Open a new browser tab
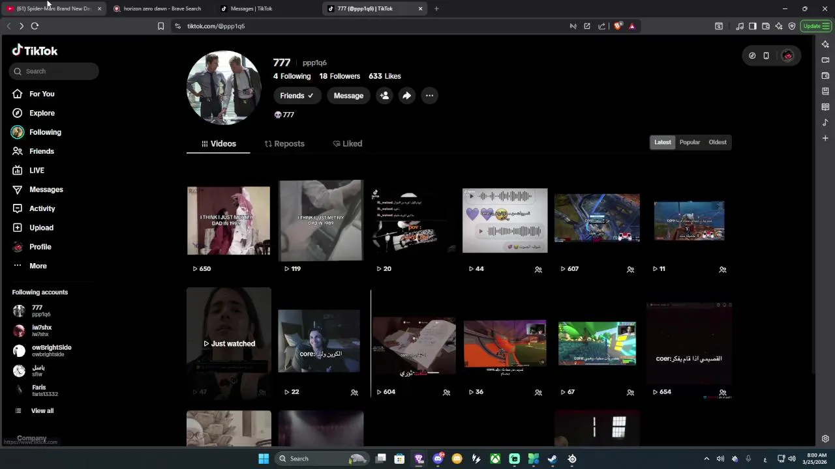The image size is (835, 469). (436, 8)
